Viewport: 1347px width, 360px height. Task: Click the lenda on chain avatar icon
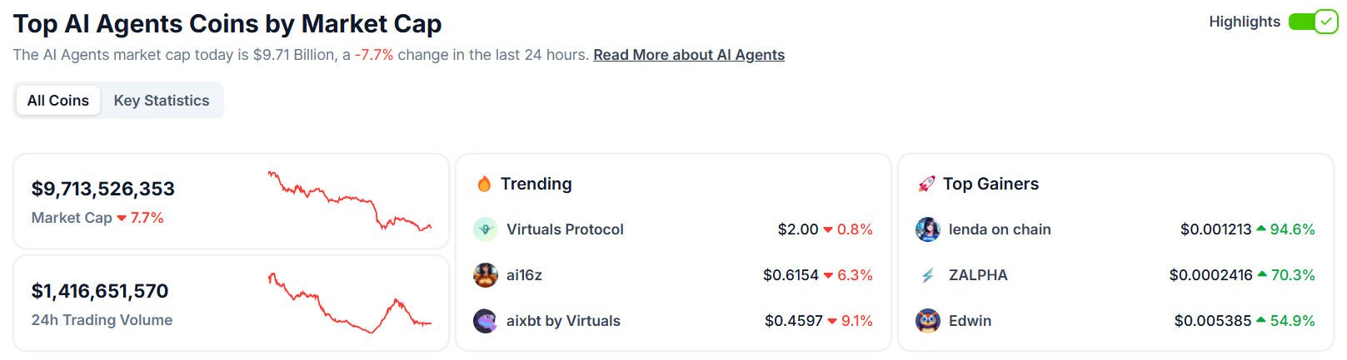928,229
